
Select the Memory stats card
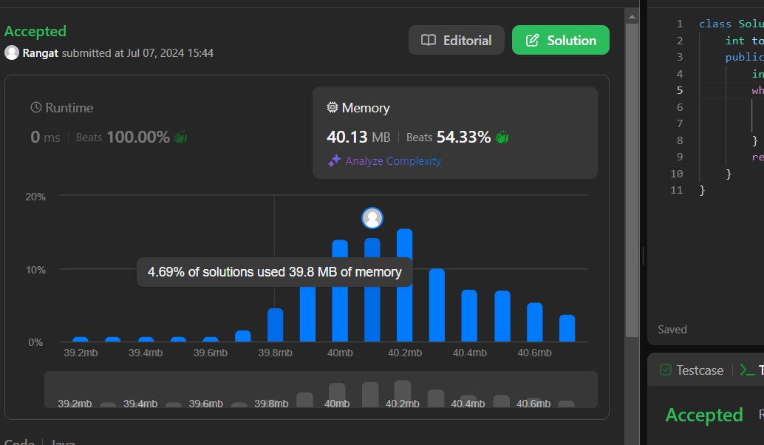(454, 132)
